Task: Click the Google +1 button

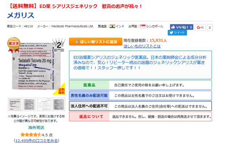Action: [200, 27]
